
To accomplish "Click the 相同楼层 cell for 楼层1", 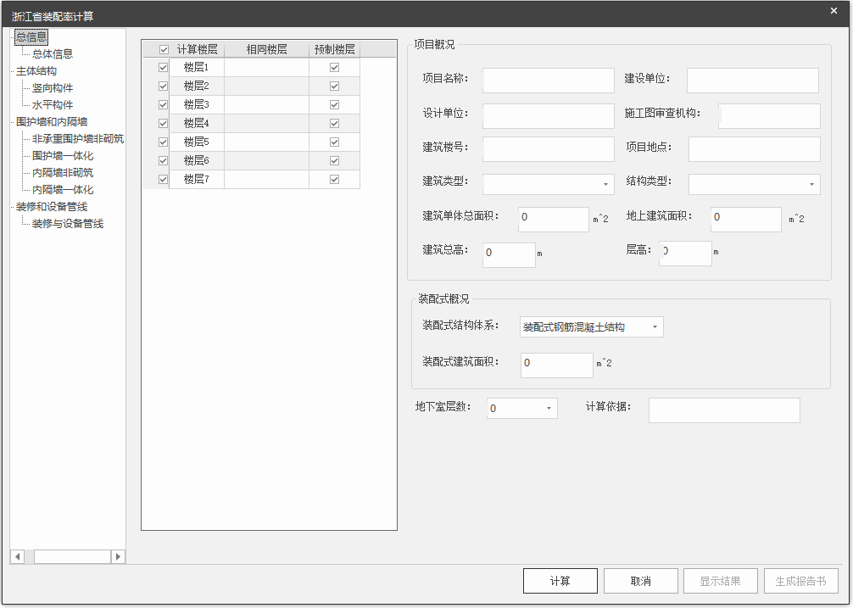I will [266, 68].
